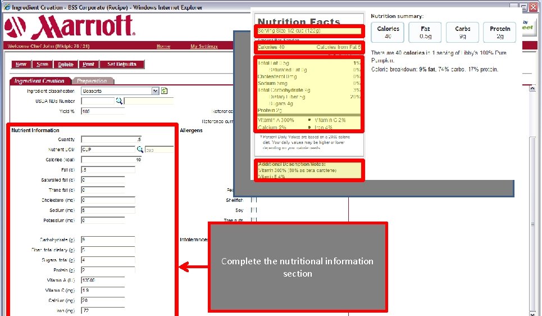Click the Set Defaults button
This screenshot has height=316, width=542.
click(x=122, y=64)
